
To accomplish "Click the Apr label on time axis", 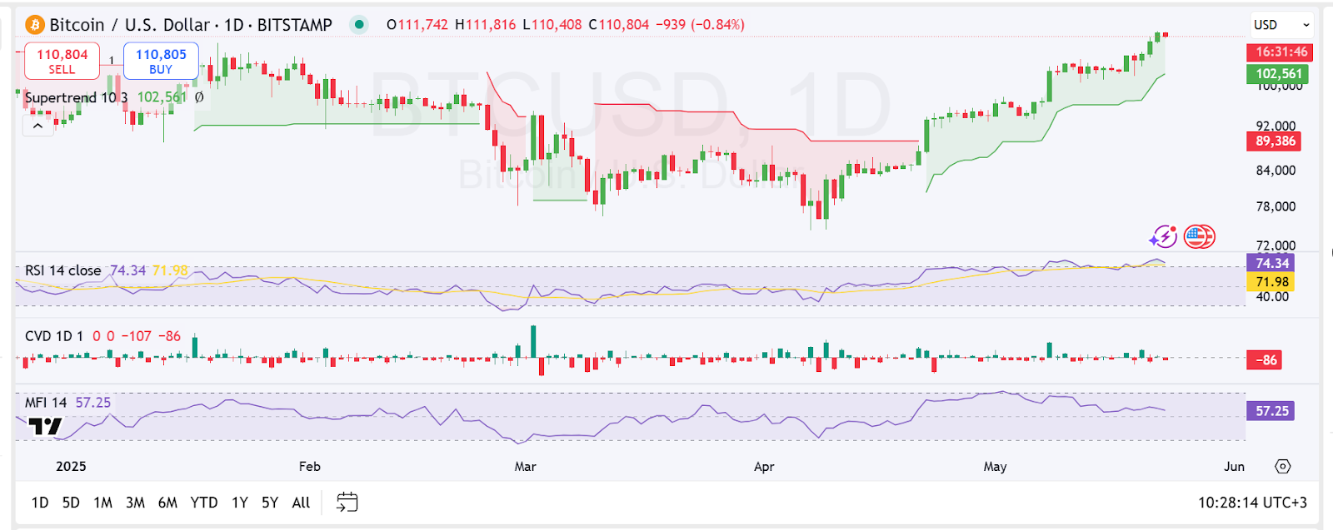I will pos(764,467).
